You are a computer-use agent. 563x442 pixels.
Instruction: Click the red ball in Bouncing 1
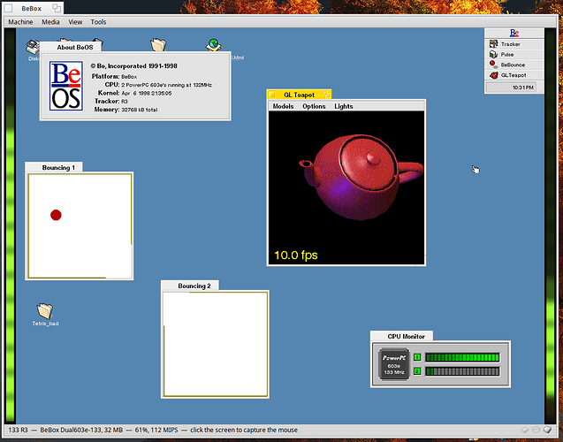coord(56,215)
